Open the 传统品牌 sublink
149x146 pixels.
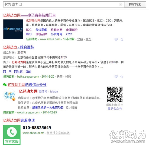click(x=41, y=34)
